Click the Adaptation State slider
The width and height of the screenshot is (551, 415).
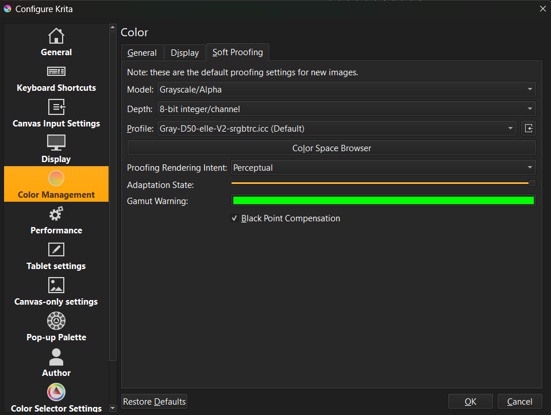(383, 183)
